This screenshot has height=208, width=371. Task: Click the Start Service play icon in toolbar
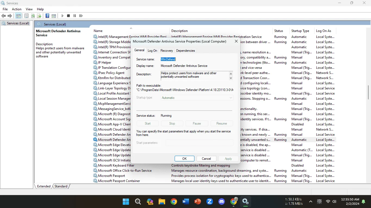pyautogui.click(x=62, y=16)
